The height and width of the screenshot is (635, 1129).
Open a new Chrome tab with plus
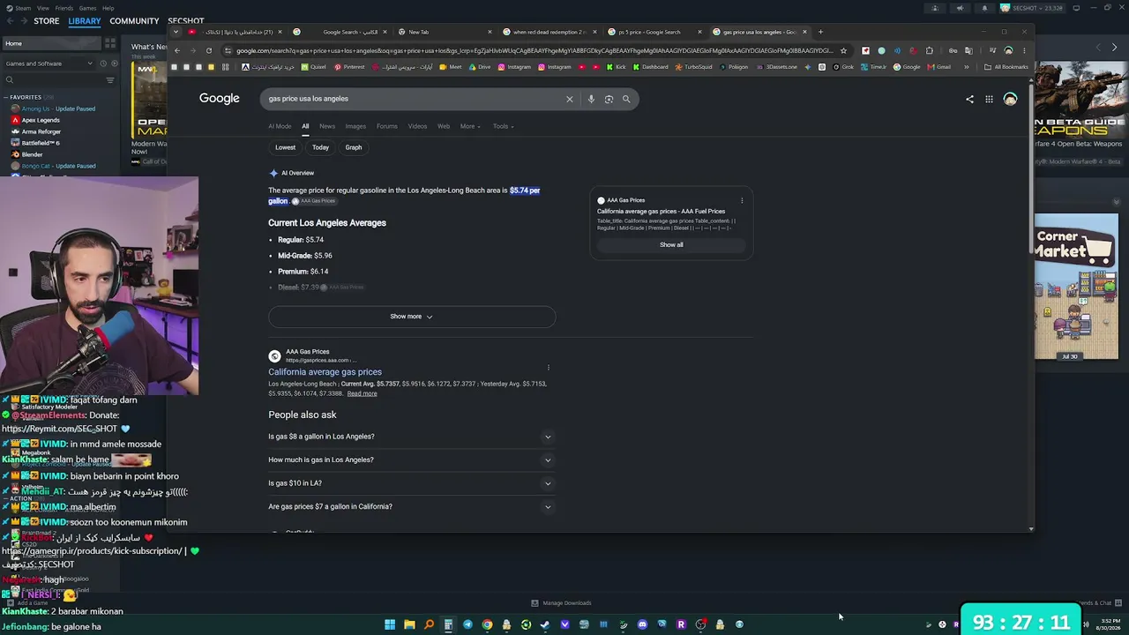(820, 32)
